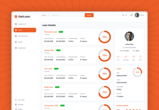Click the My Profile person icon

coord(16,100)
